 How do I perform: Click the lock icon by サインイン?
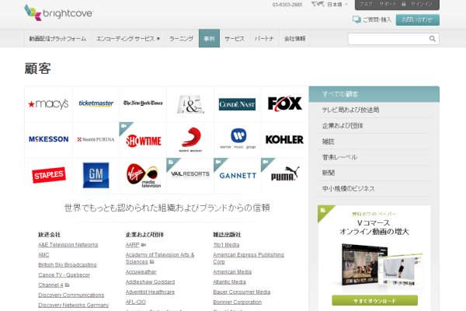click(404, 4)
